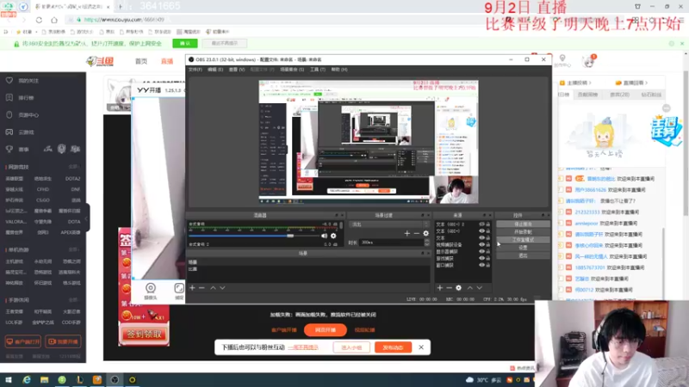The height and width of the screenshot is (387, 689).
Task: Open transition properties gear icon
Action: coord(425,233)
